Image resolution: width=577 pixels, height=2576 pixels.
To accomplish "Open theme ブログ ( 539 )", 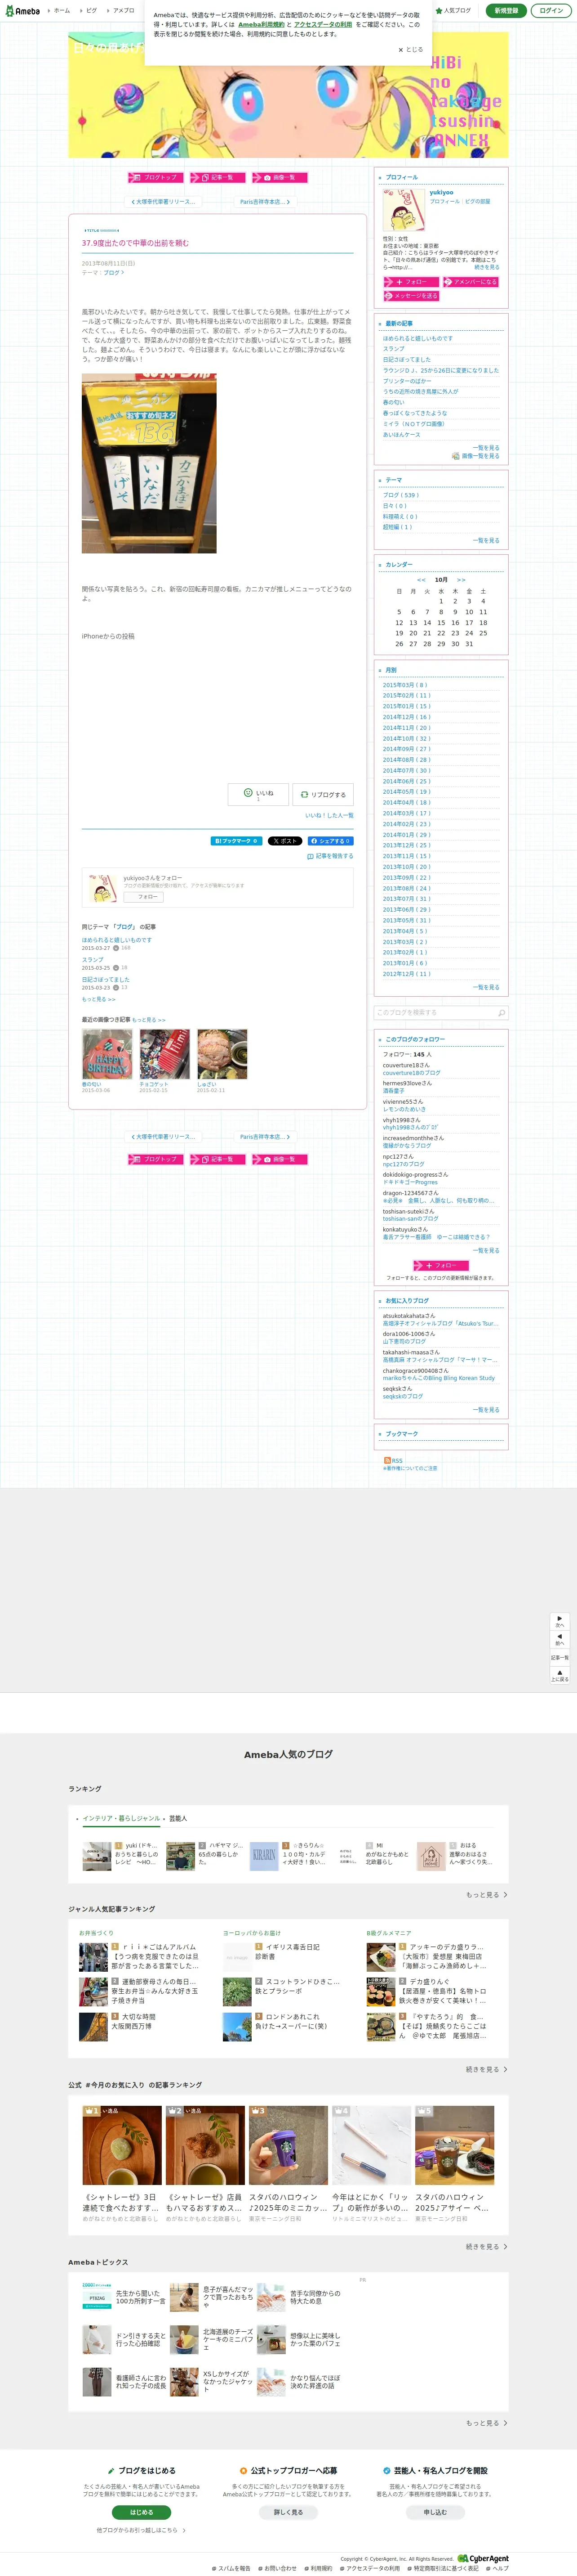I will click(400, 495).
